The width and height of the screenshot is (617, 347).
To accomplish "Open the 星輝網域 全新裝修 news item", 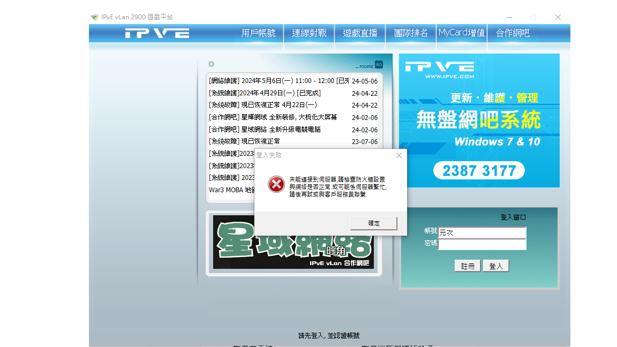I will pos(273,117).
